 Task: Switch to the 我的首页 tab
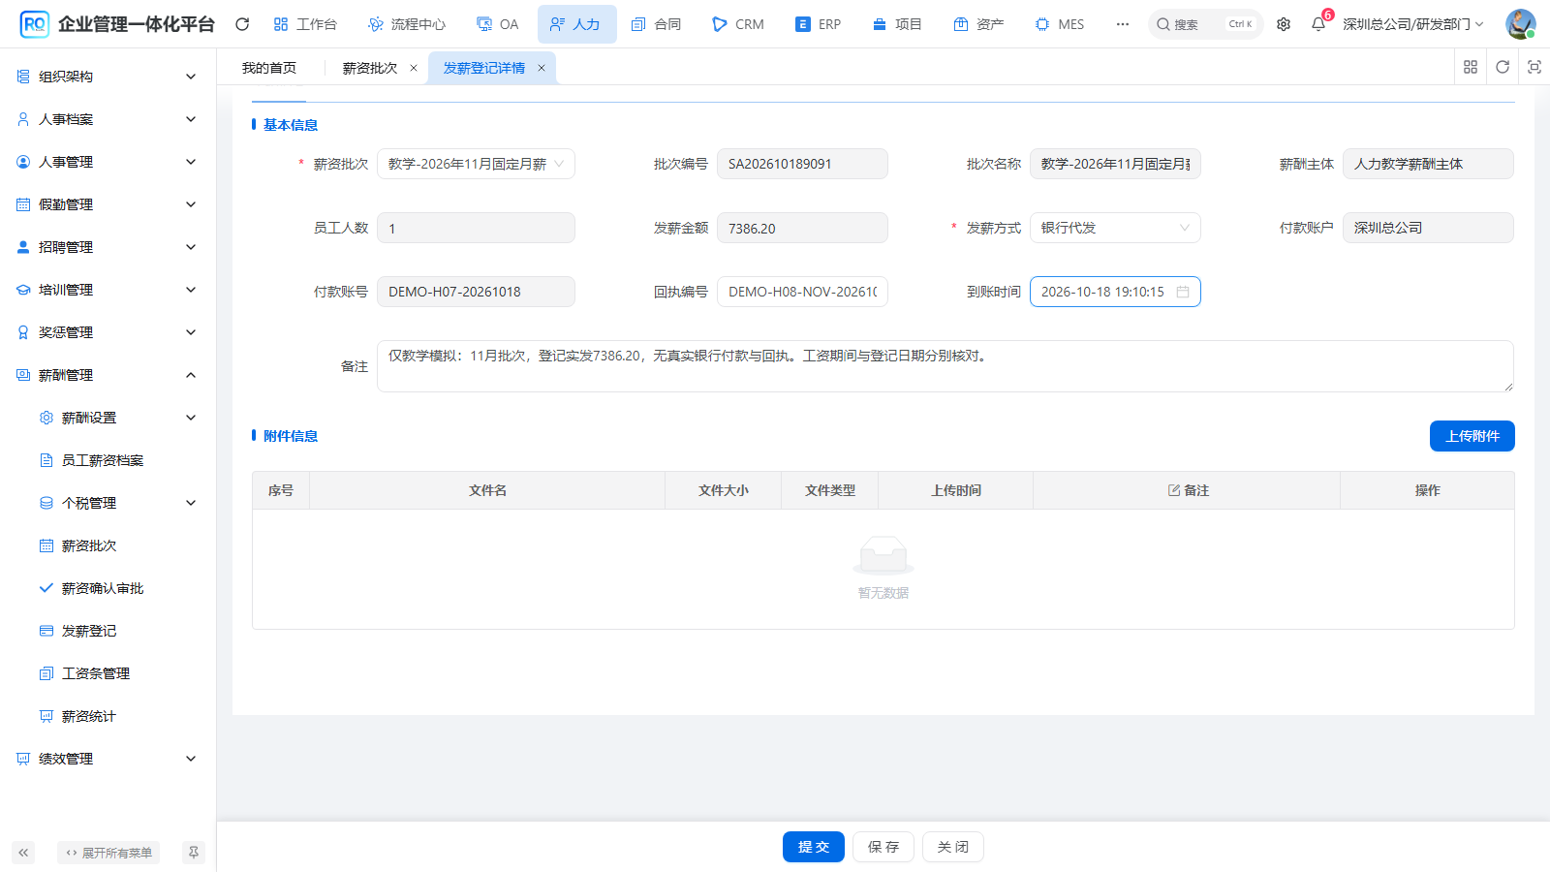(x=269, y=68)
